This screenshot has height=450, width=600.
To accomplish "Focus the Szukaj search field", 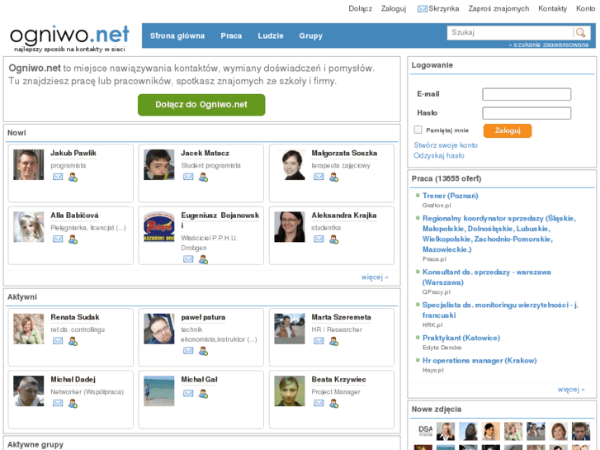I will click(x=510, y=32).
